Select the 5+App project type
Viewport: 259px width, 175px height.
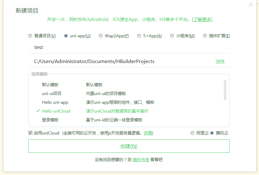139,36
